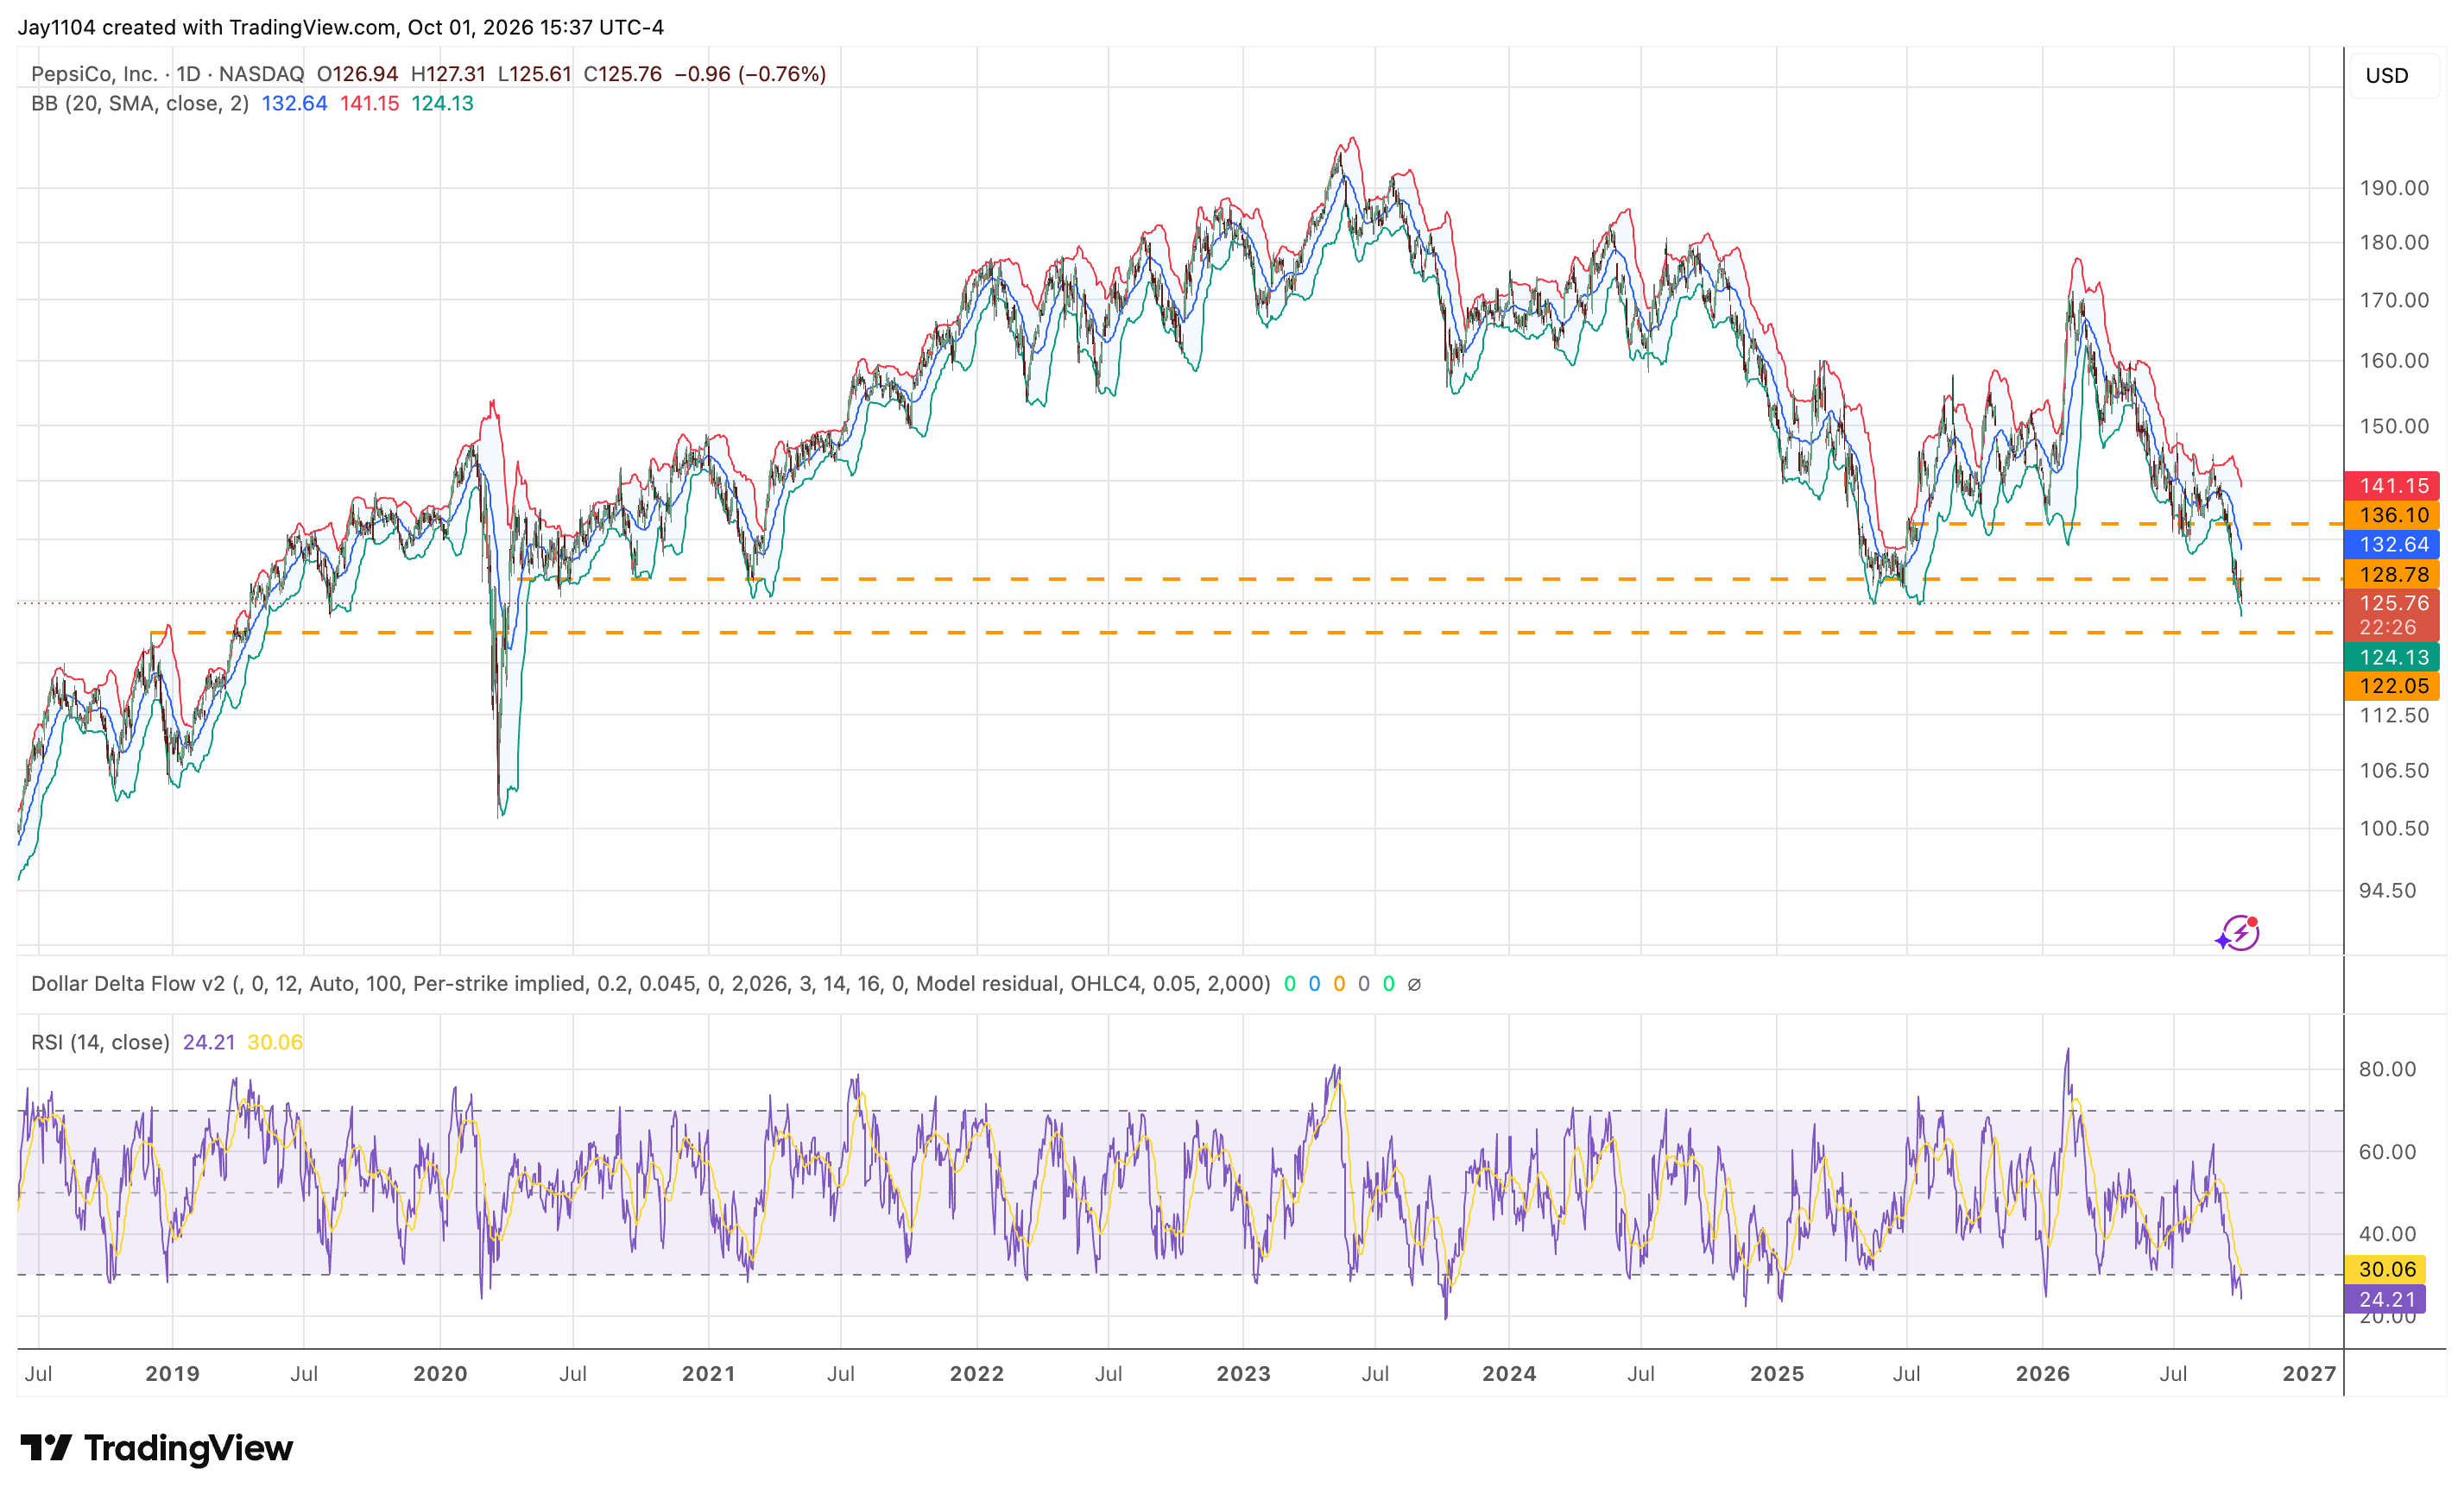Click the 2023 label on the time axis

click(1243, 1374)
